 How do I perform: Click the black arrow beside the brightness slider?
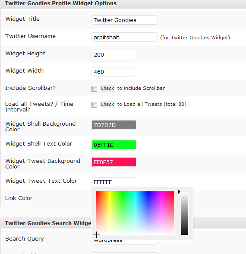(179, 192)
